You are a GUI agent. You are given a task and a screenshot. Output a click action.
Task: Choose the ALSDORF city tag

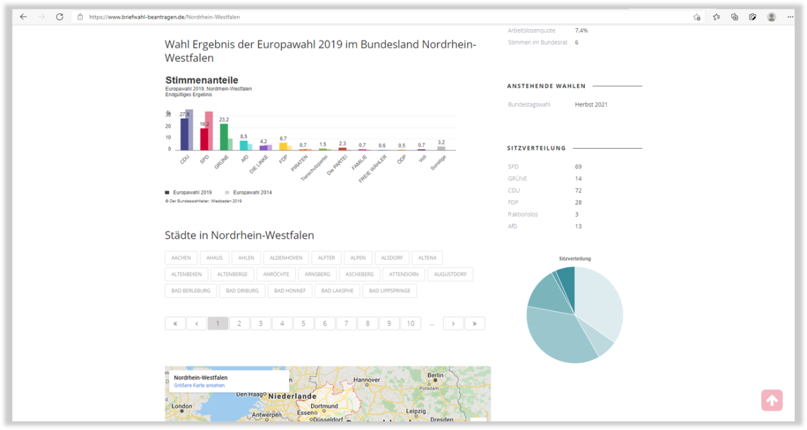pyautogui.click(x=392, y=258)
